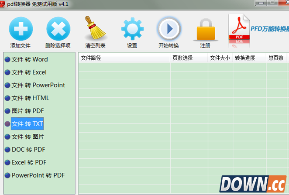Image resolution: width=289 pixels, height=195 pixels.
Task: Click the 总页数 column header
Action: [x=276, y=58]
